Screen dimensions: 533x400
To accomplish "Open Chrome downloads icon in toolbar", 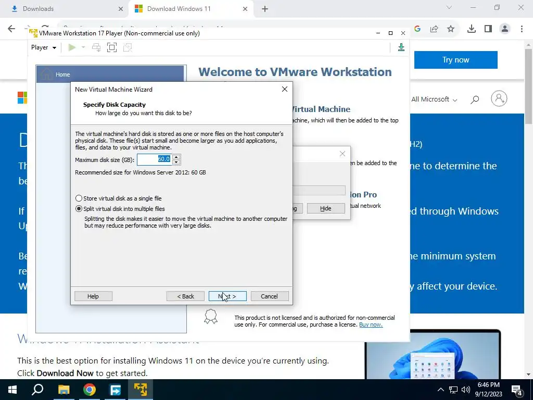I will [x=471, y=29].
